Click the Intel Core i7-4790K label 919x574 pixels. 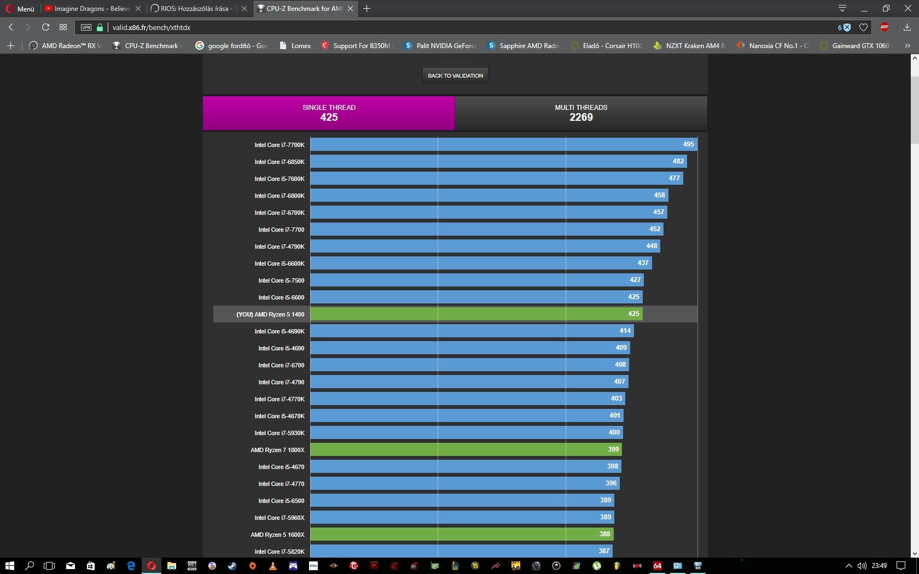pos(280,247)
